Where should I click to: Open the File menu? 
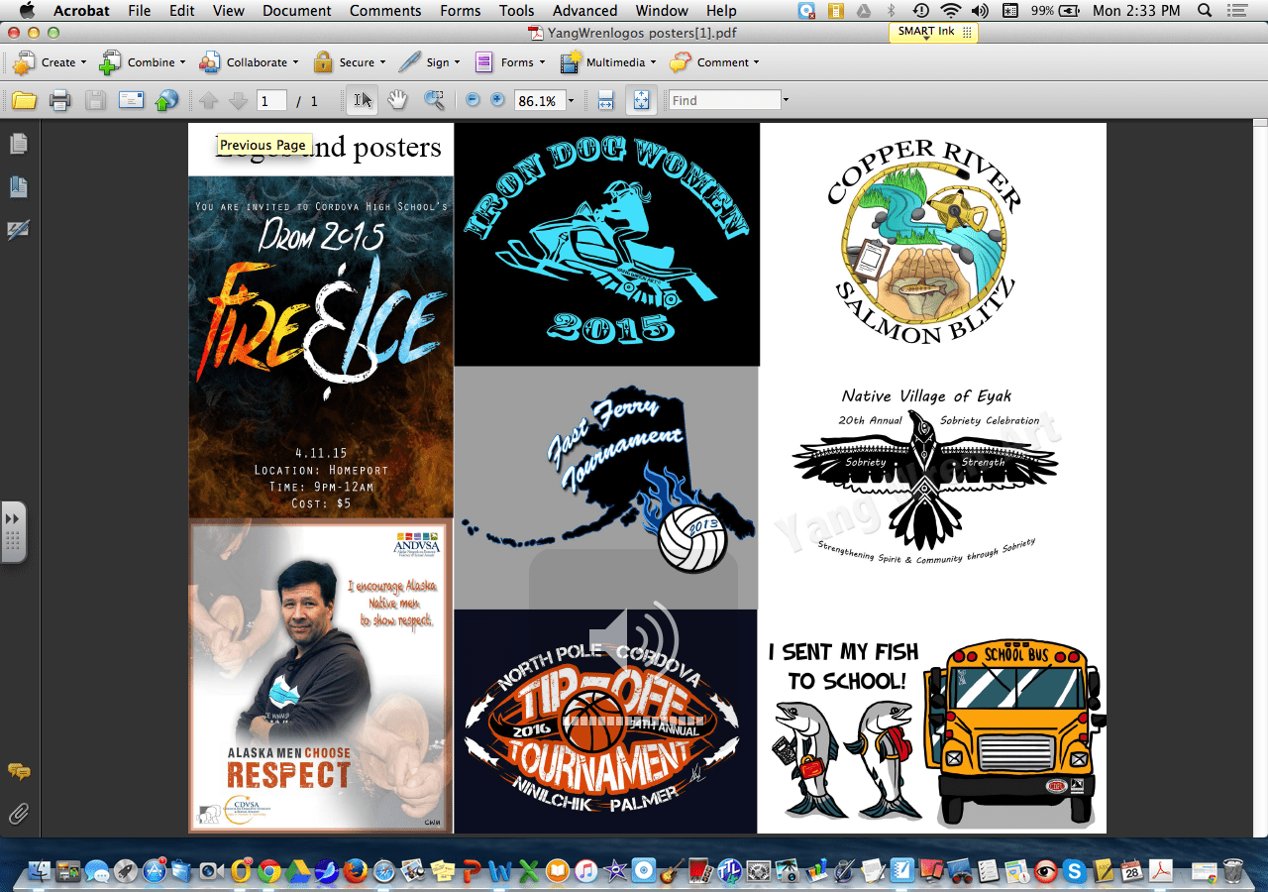click(139, 11)
